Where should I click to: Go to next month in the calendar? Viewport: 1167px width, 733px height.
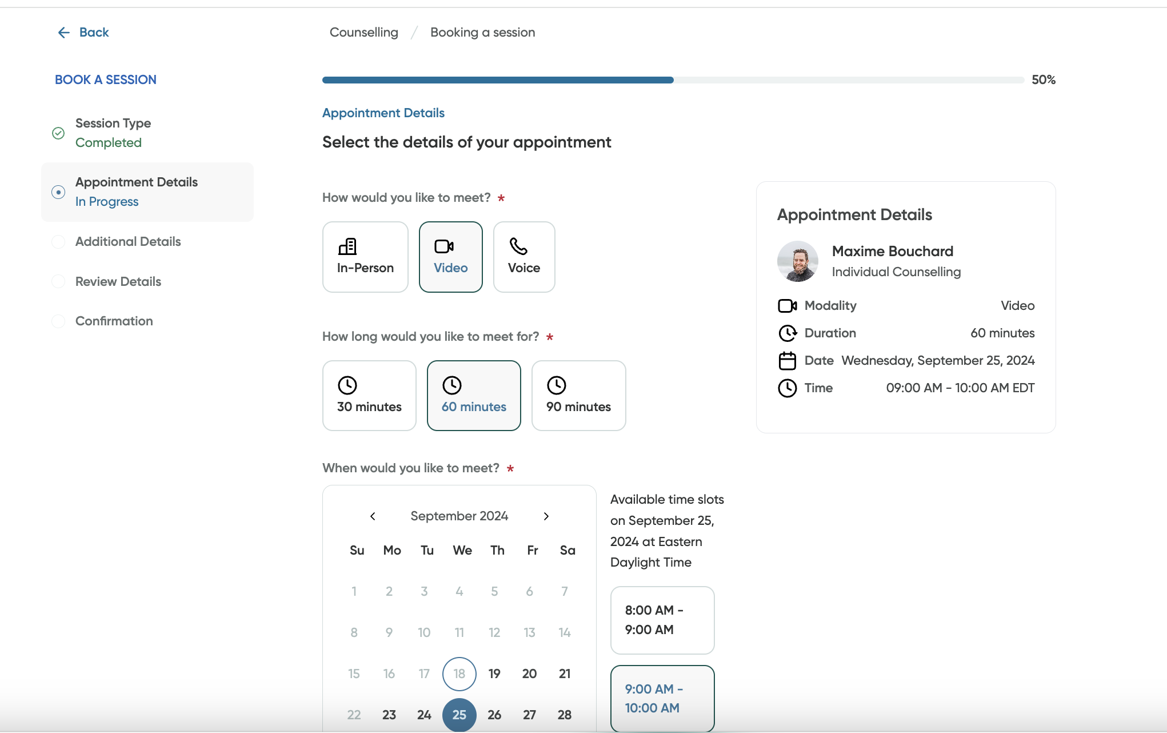(546, 516)
